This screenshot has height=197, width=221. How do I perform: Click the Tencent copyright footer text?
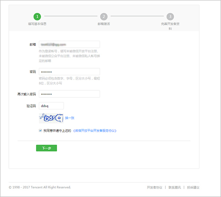pyautogui.click(x=40, y=187)
